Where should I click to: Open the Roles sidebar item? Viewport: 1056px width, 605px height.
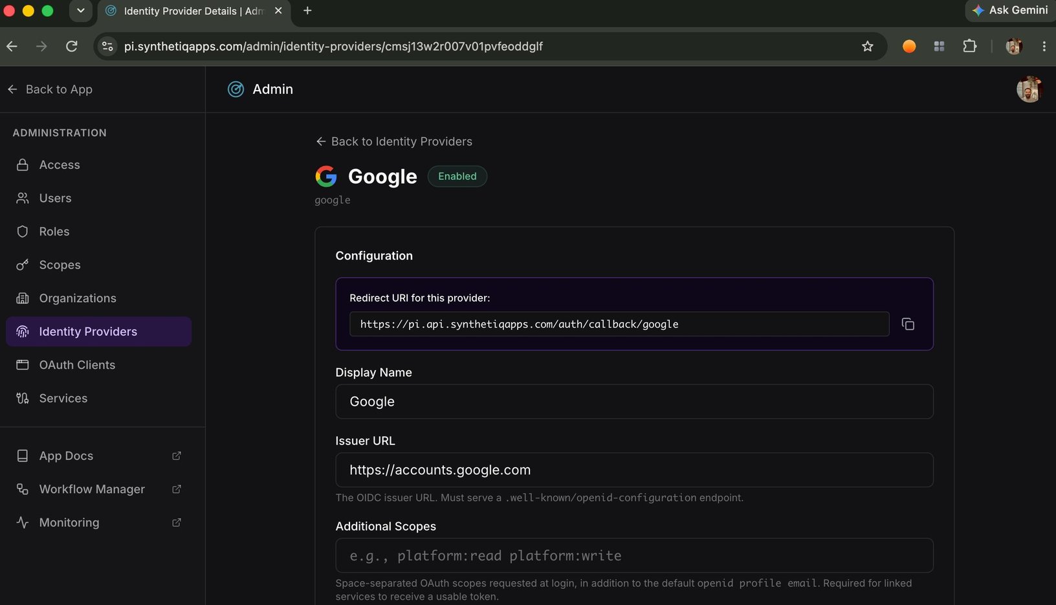coord(98,232)
